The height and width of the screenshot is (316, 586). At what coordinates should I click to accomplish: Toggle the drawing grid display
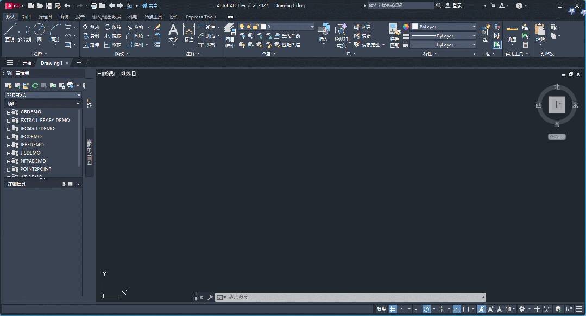coord(393,309)
